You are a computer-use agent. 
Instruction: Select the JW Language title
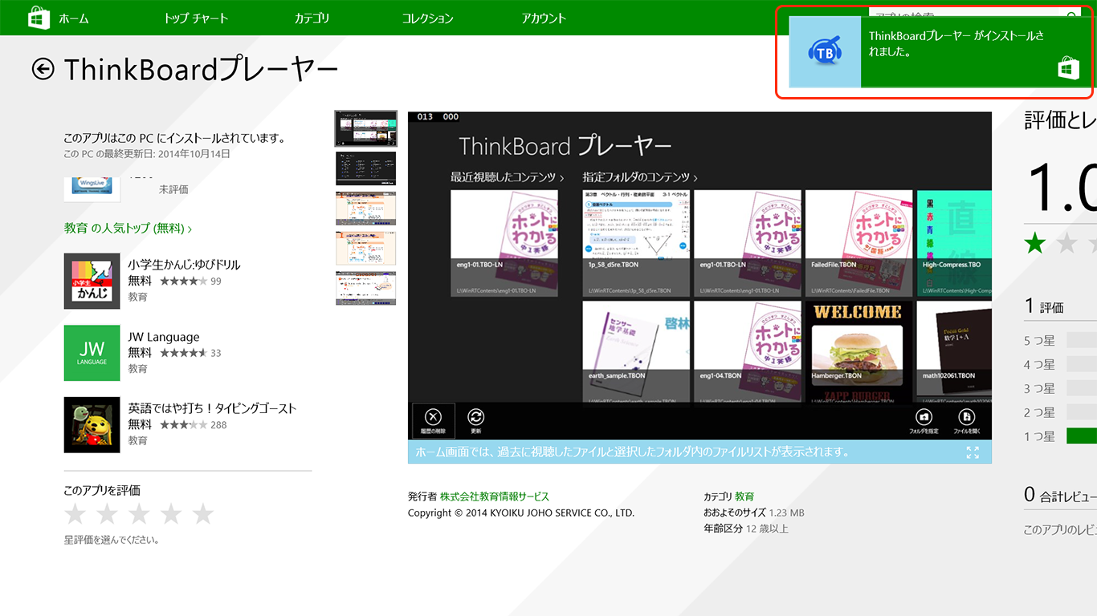click(x=164, y=337)
